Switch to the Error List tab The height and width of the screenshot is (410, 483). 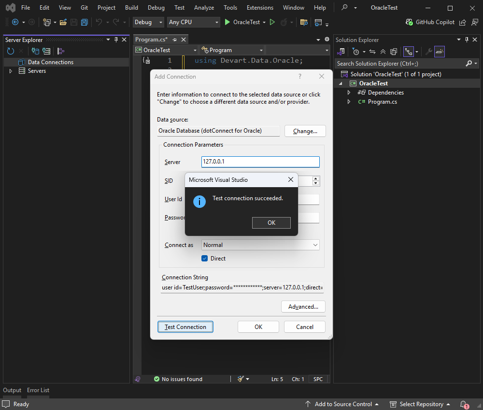(x=38, y=390)
